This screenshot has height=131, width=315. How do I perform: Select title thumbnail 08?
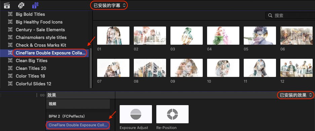click(x=150, y=68)
